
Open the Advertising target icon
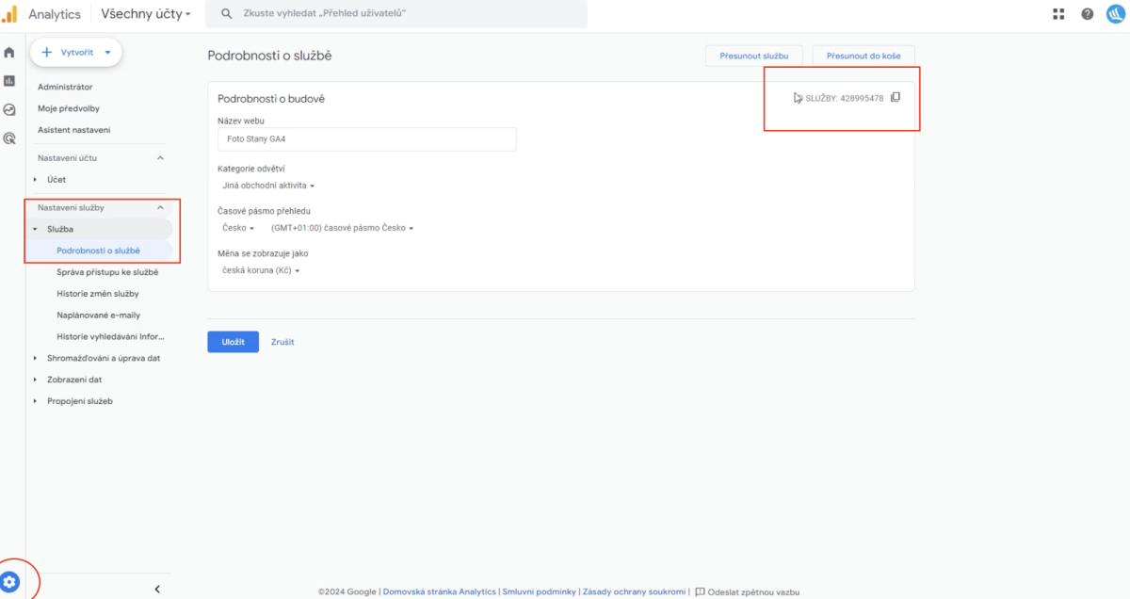9,138
